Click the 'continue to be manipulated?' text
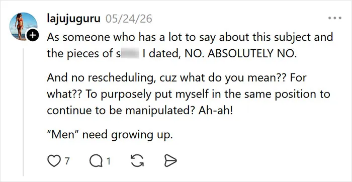The image size is (352, 182). pos(121,111)
